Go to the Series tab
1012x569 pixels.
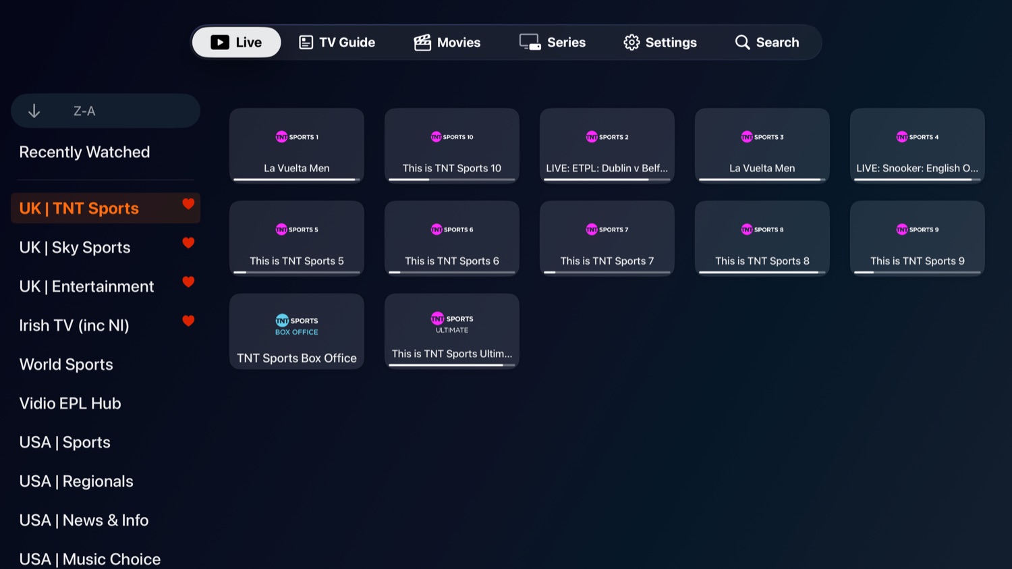click(x=552, y=43)
